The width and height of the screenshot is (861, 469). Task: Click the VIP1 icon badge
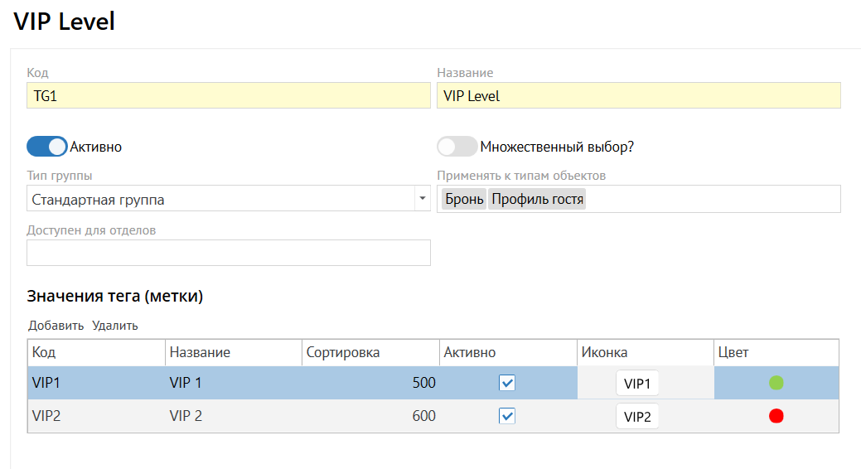pyautogui.click(x=637, y=384)
